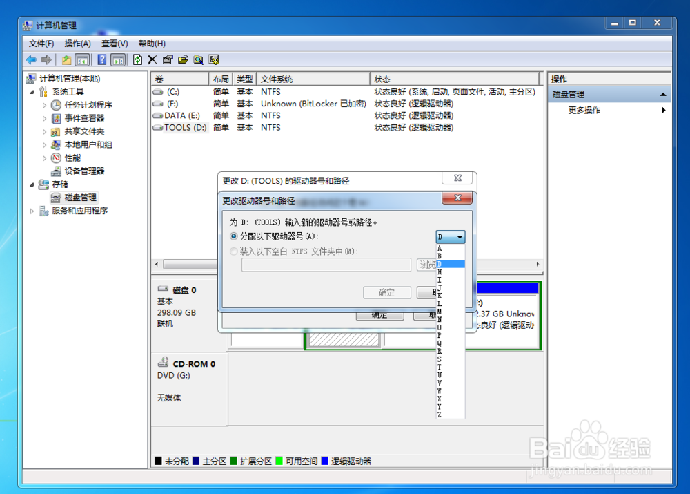
Task: Click the 布局 column header
Action: coord(221,79)
